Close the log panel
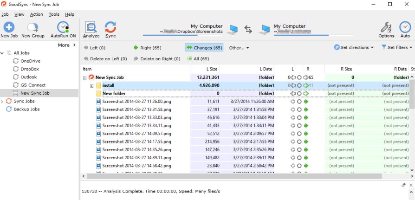This screenshot has height=200, width=415. (x=411, y=186)
